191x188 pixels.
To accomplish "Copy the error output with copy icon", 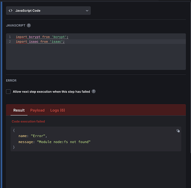I will click(178, 131).
